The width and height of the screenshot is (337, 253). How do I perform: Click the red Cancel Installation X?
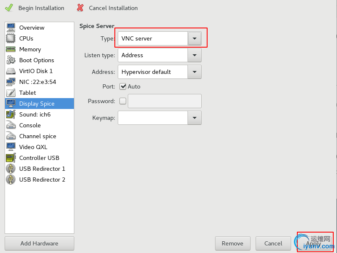pyautogui.click(x=80, y=8)
